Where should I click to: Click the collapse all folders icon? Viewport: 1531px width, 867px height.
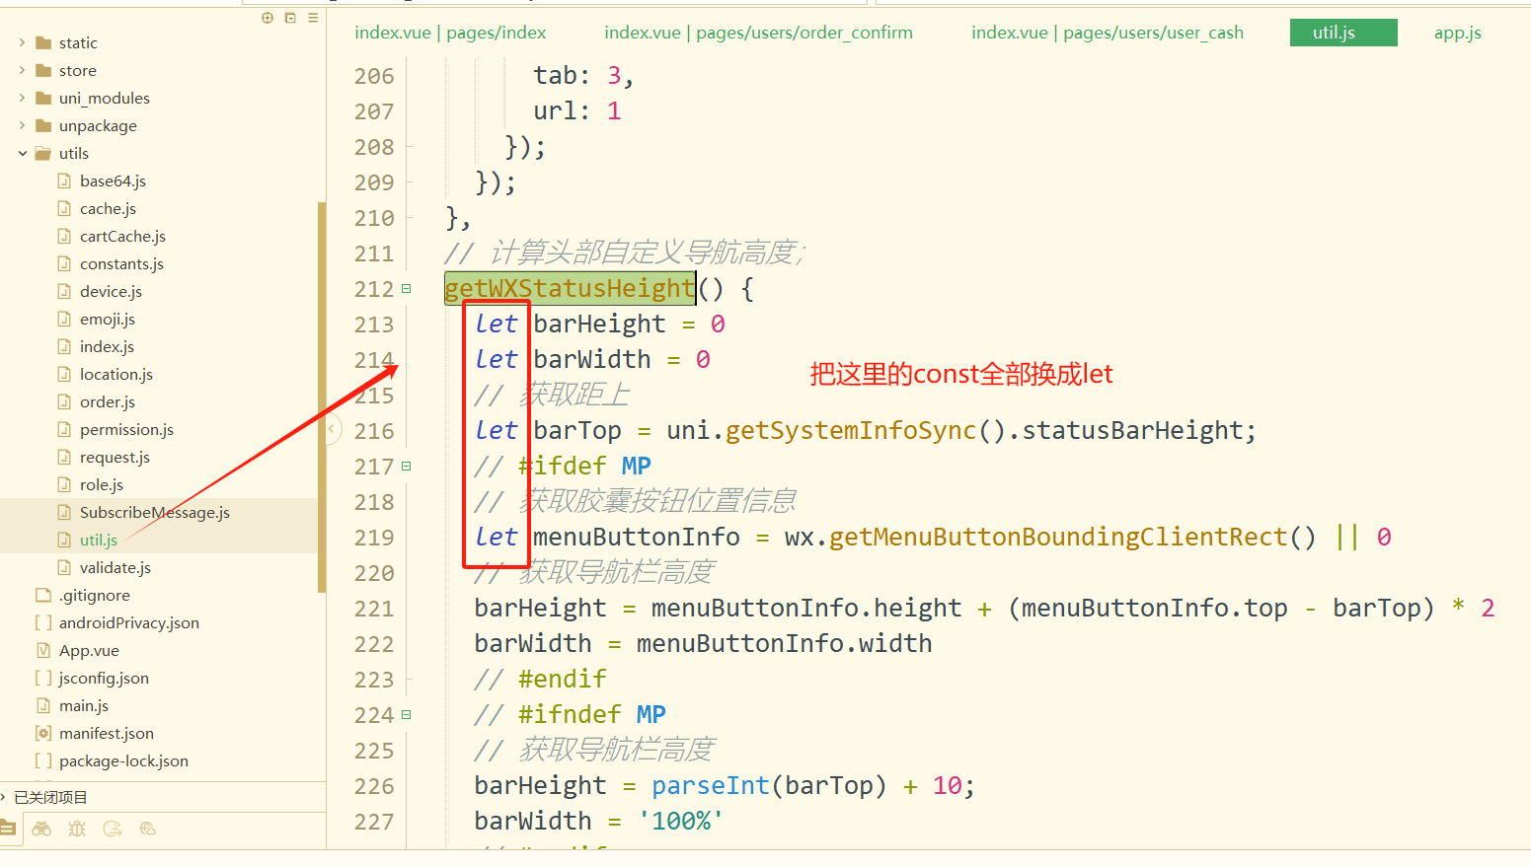[290, 18]
